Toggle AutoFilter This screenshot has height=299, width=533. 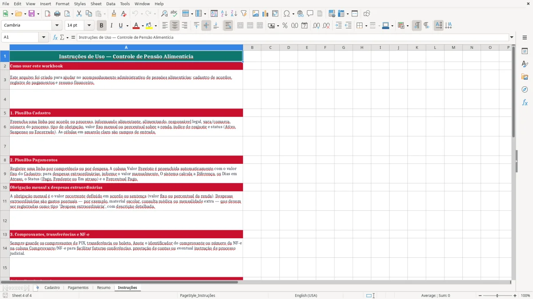(x=244, y=14)
